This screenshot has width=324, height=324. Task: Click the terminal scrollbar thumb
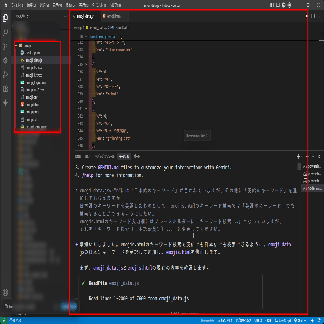(299, 166)
